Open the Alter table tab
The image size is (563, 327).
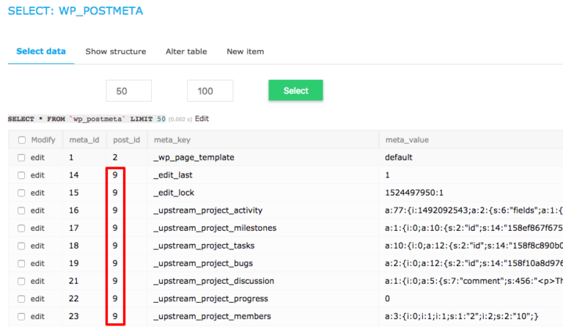coord(186,51)
